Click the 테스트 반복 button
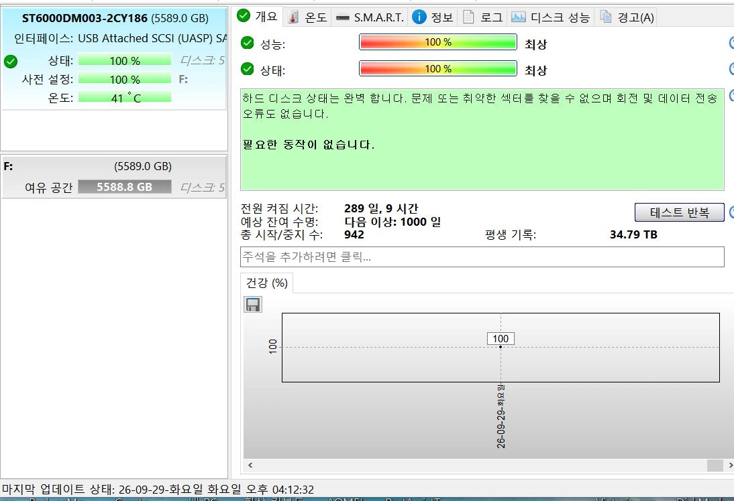 click(679, 212)
